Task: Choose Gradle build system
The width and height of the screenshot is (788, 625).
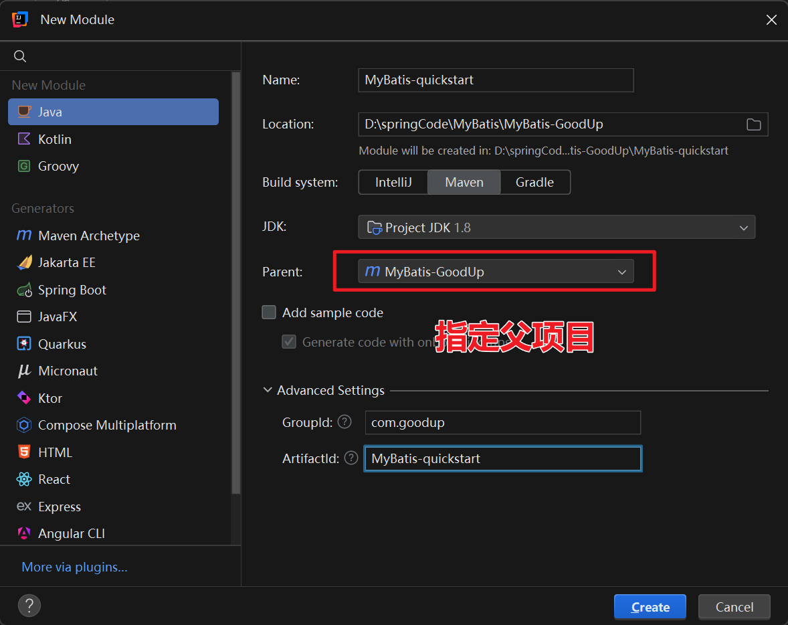Action: tap(534, 182)
